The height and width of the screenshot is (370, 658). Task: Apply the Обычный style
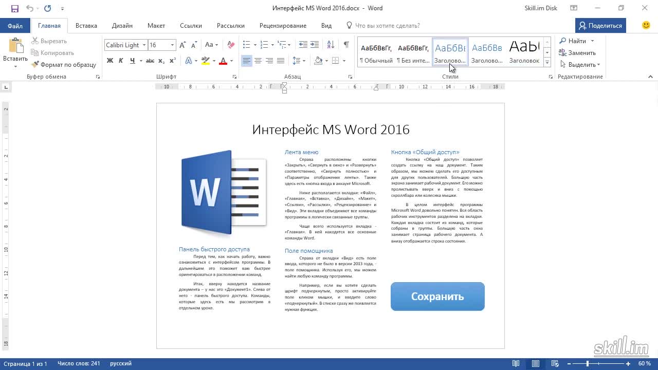click(x=376, y=52)
